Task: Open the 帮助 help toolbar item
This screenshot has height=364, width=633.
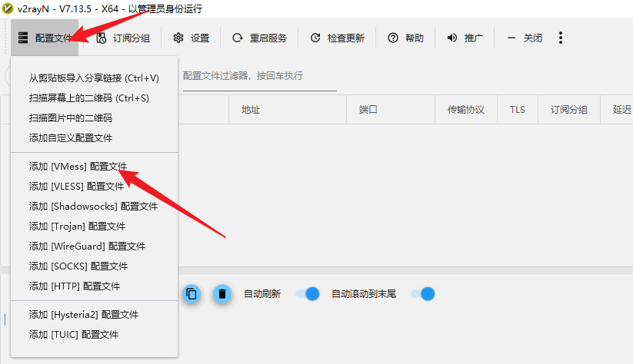Action: coord(405,38)
